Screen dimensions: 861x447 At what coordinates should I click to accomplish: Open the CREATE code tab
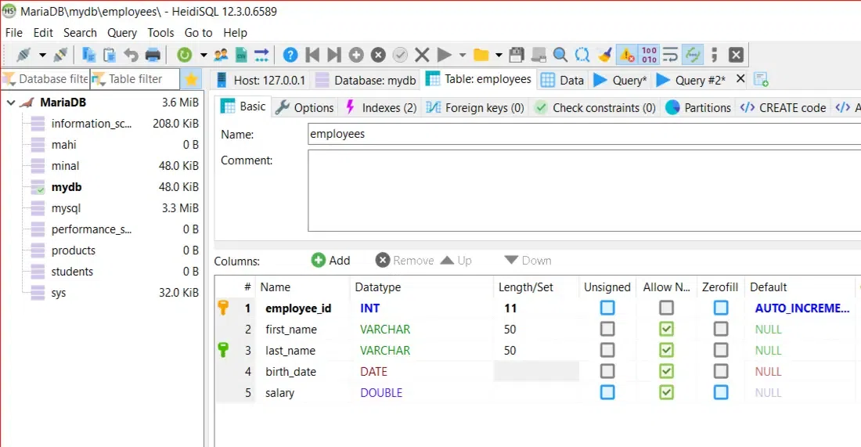784,107
